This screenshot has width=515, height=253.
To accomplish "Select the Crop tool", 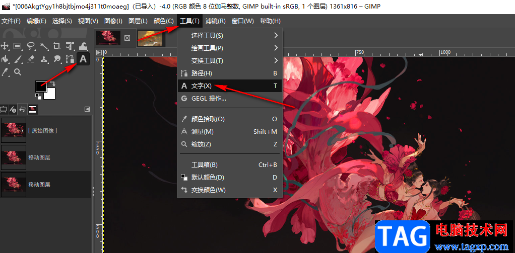I will point(57,46).
